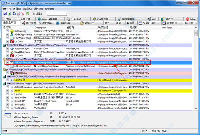Image resolution: width=200 pixels, height=135 pixels.
Task: Uncheck the Autodesk Sync entry checkbox
Action: [7, 48]
